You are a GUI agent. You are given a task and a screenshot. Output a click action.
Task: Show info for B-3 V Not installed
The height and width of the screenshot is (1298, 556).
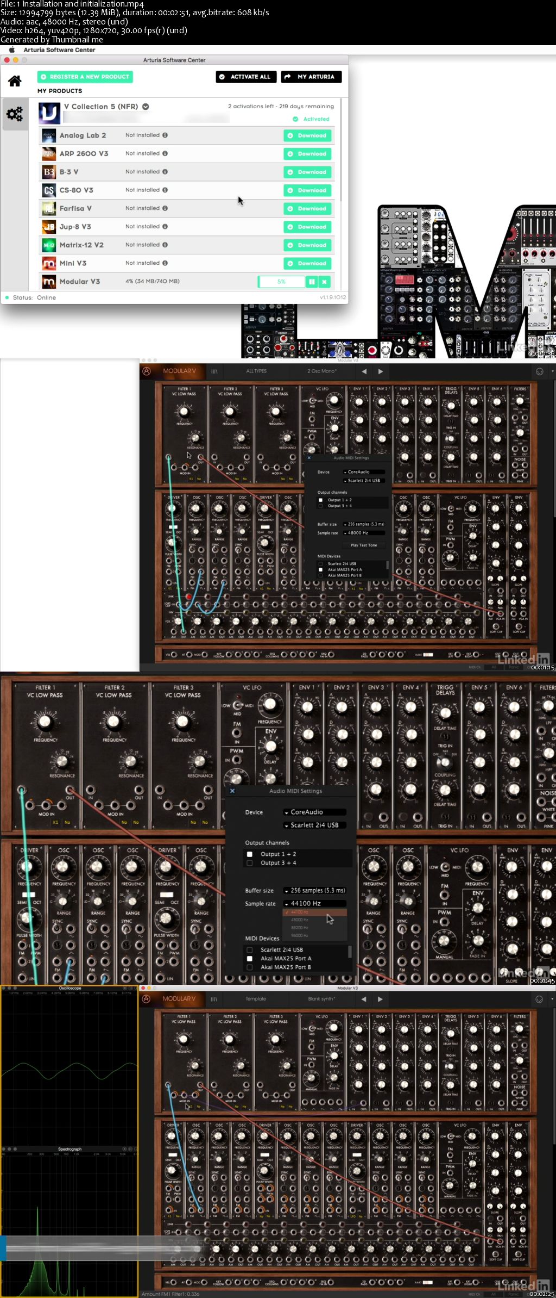point(165,172)
